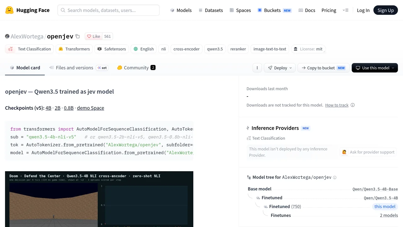Switch to the Model card tab
Screen dimensions: 403x227
pos(25,67)
